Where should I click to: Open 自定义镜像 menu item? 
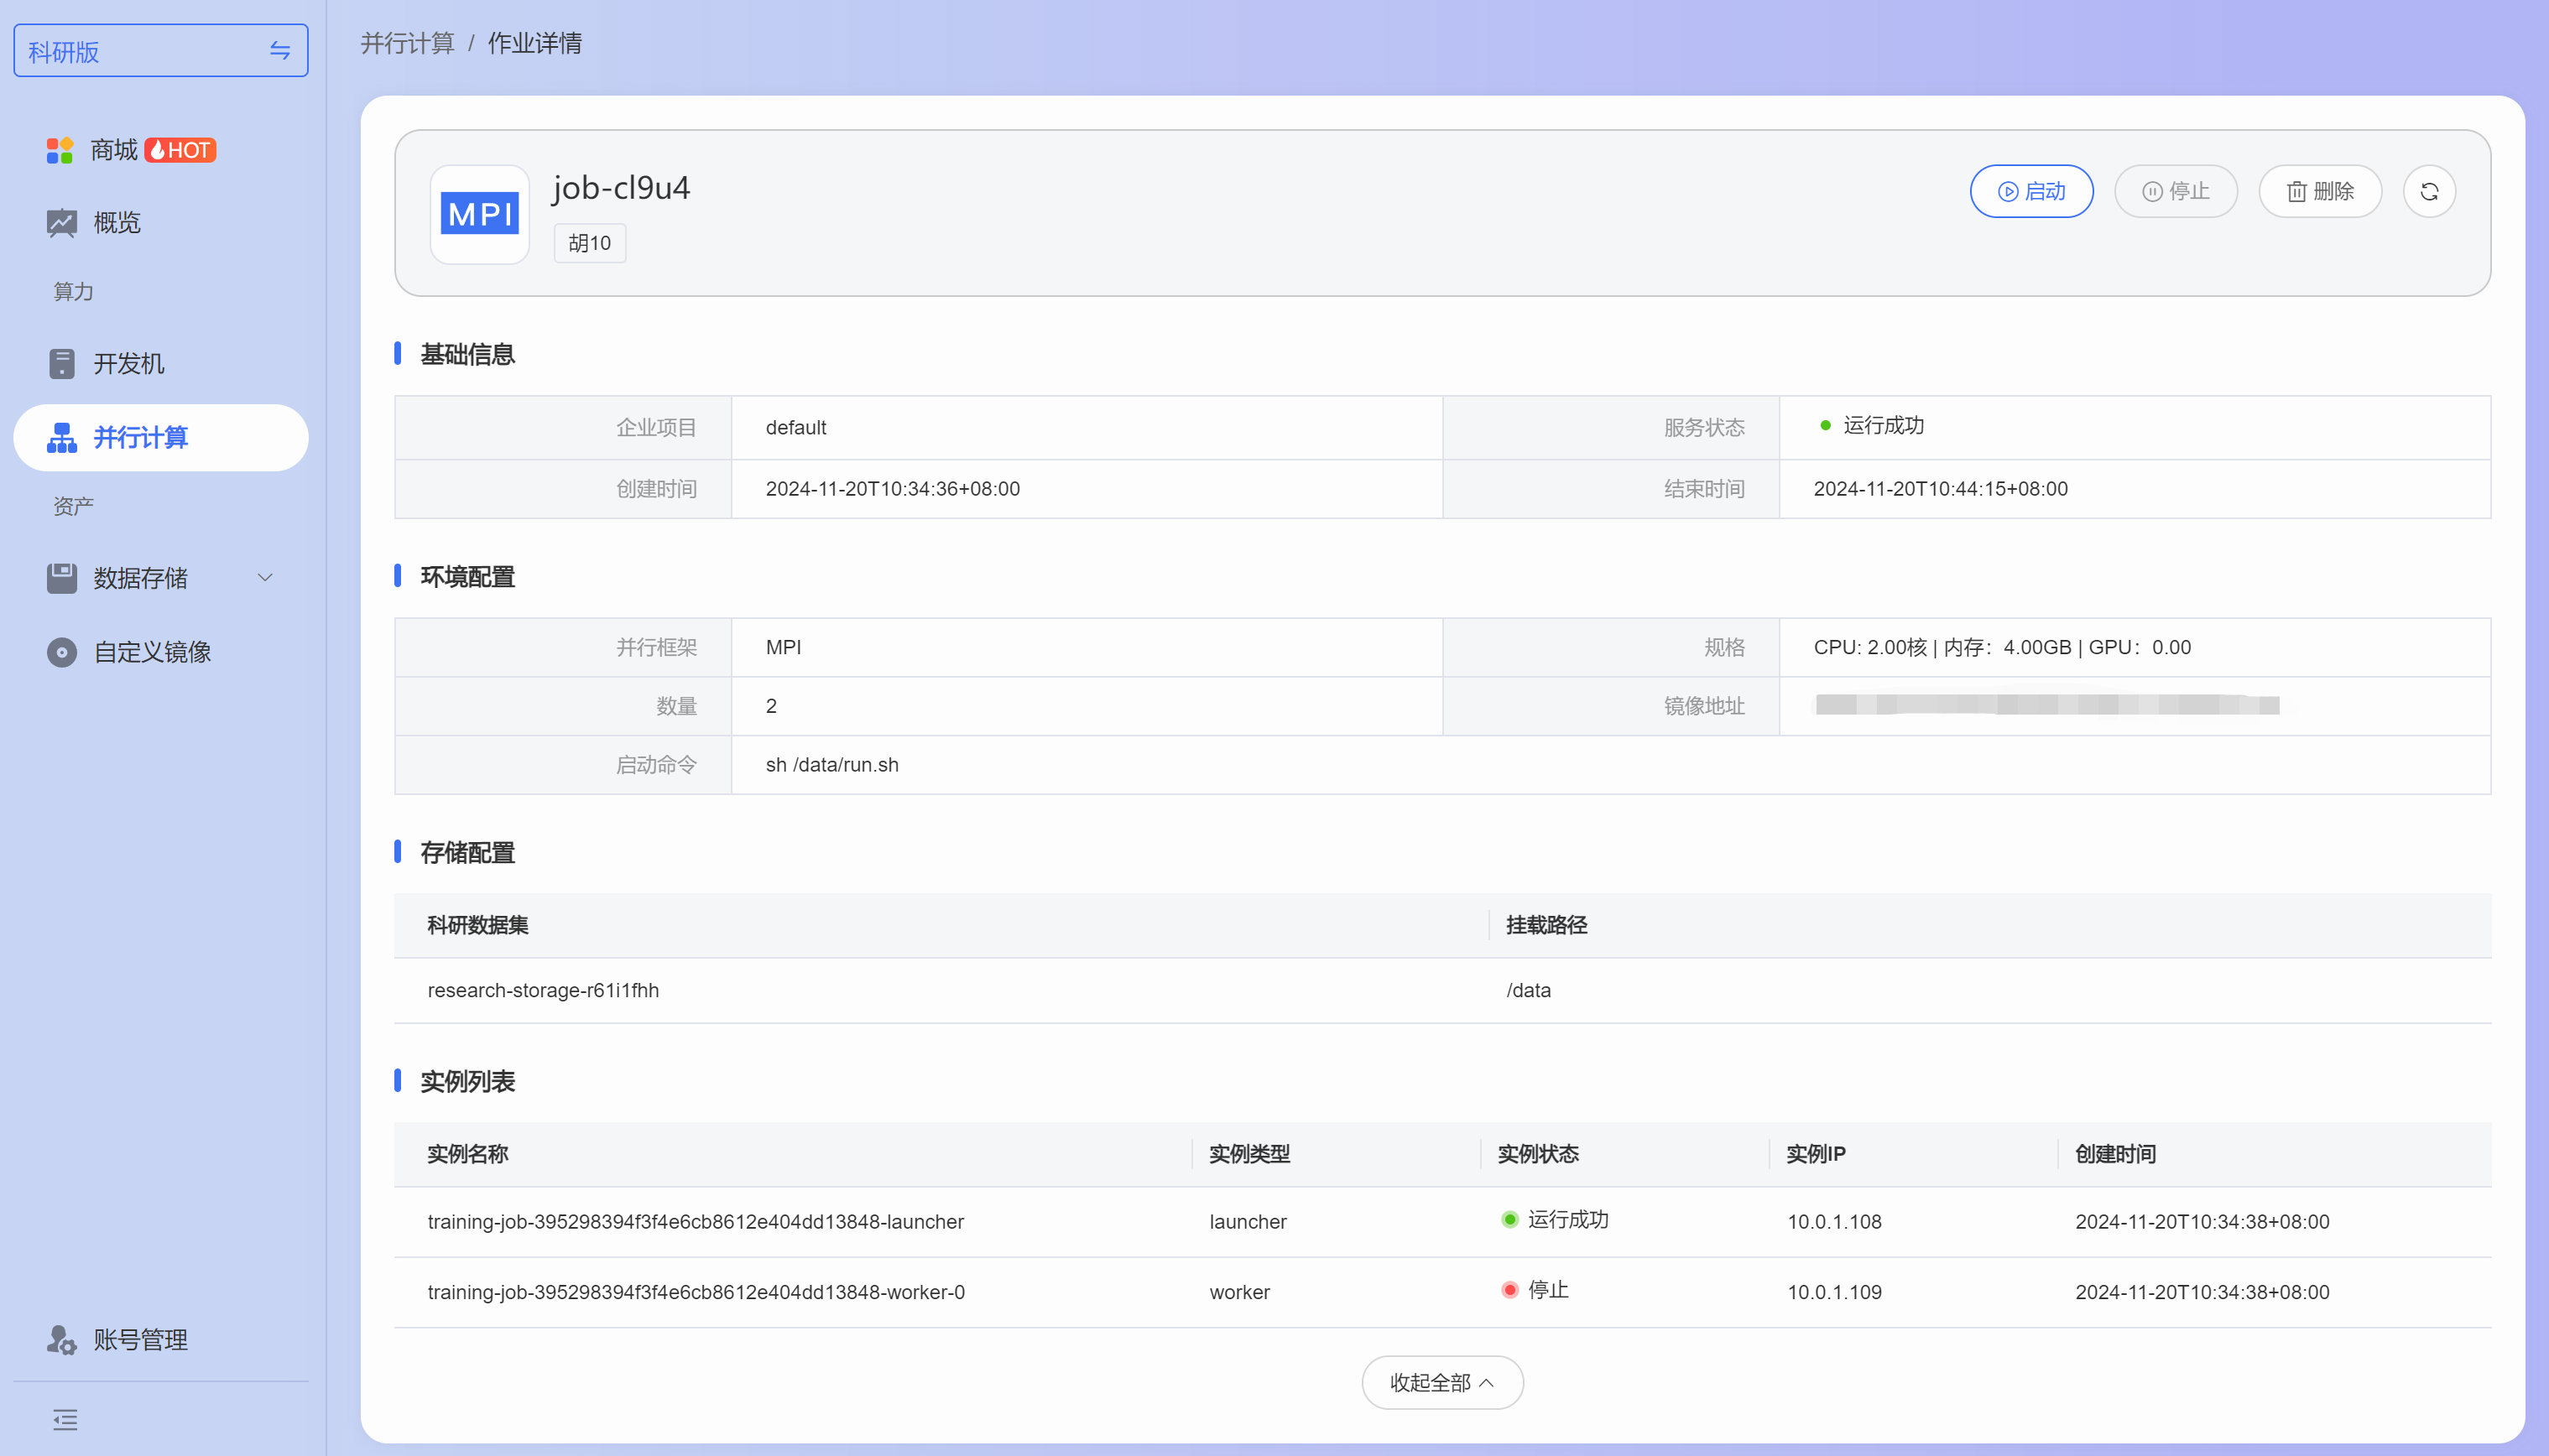click(160, 652)
